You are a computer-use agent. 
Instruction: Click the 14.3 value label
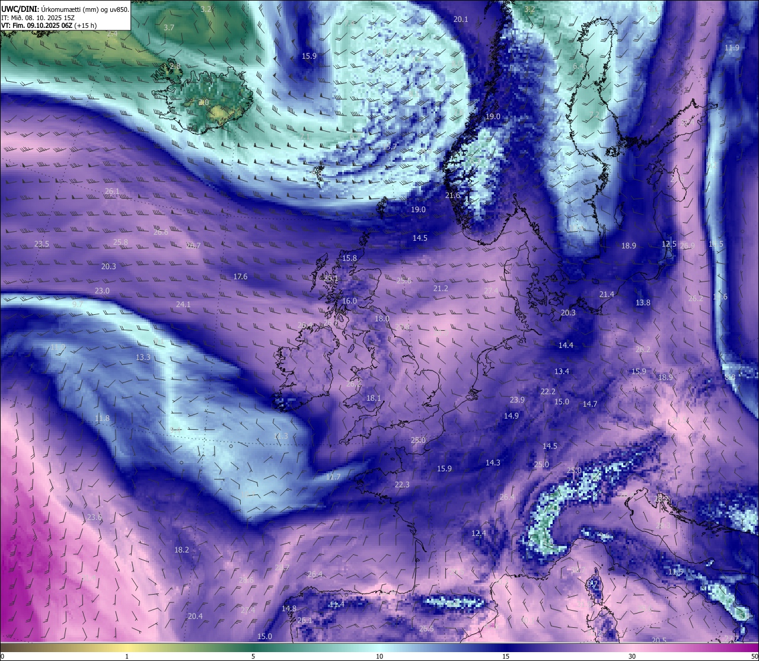pos(493,462)
